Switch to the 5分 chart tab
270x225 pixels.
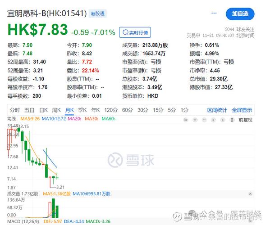coord(172,110)
